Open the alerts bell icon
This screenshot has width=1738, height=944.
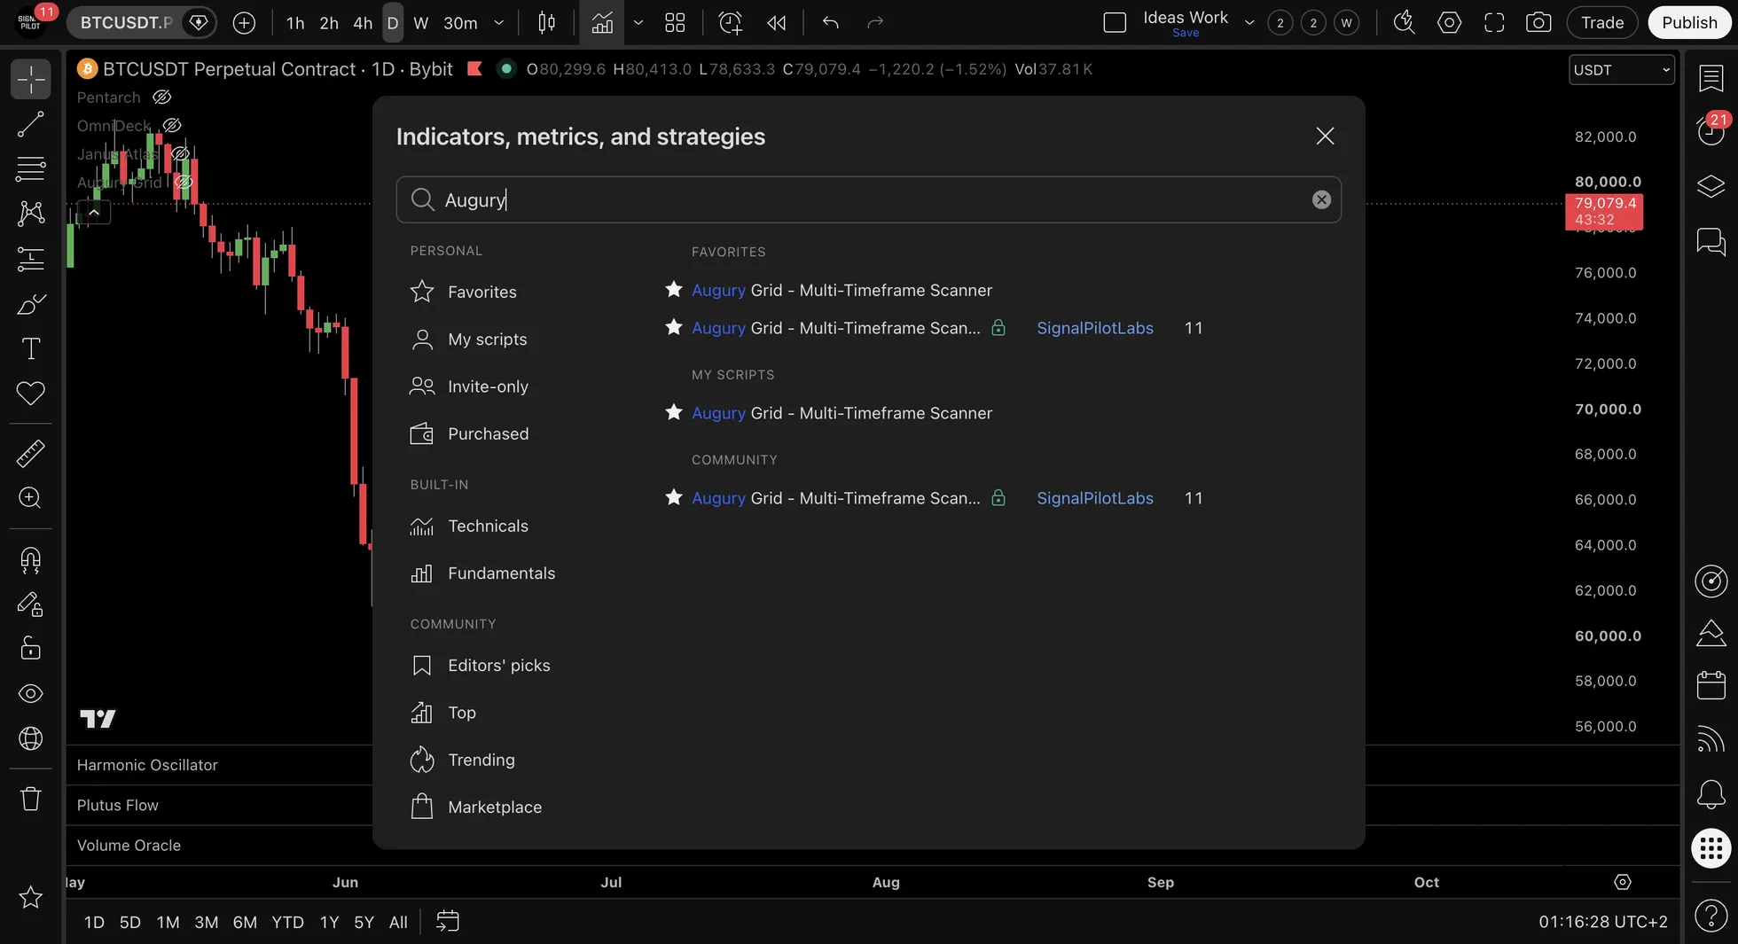pyautogui.click(x=1711, y=794)
